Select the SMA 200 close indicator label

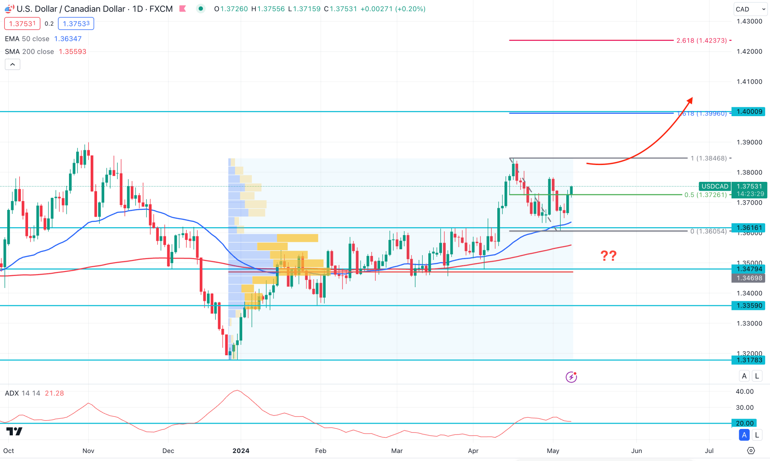pos(29,52)
